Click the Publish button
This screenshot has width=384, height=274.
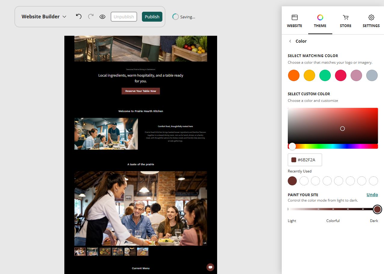click(152, 17)
